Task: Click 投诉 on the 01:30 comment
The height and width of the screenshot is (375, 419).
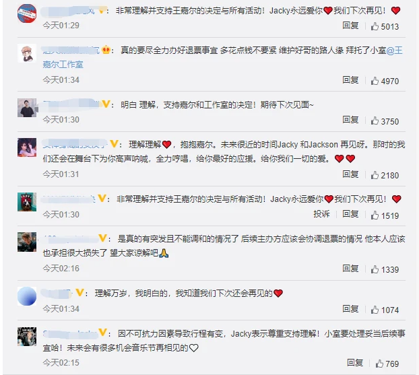Action: pos(321,214)
